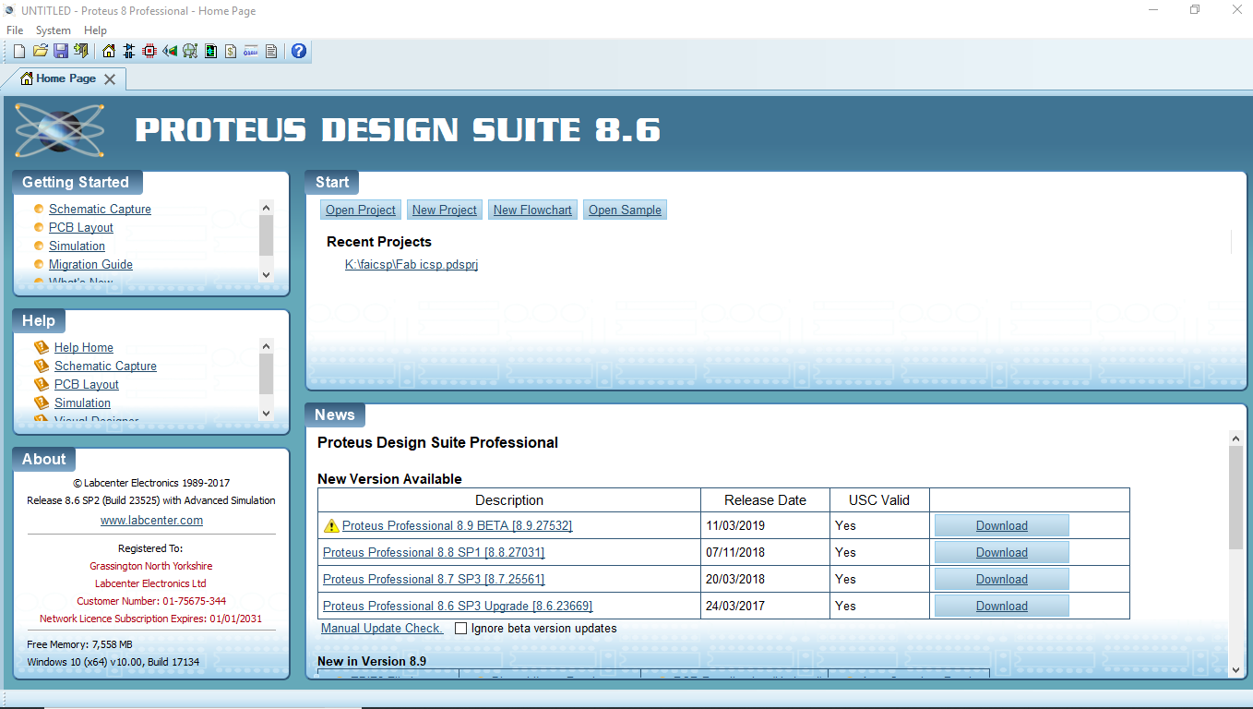1253x709 pixels.
Task: Launch Schematic Capture from the toolbar icon
Action: [129, 51]
